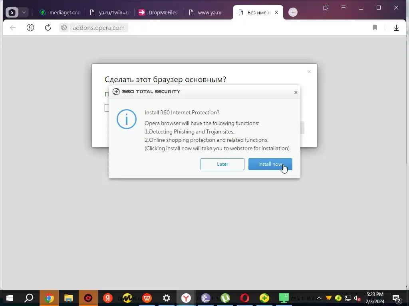Open the notification center with 2 alerts
Screen dimensions: 409x306
tap(397, 298)
